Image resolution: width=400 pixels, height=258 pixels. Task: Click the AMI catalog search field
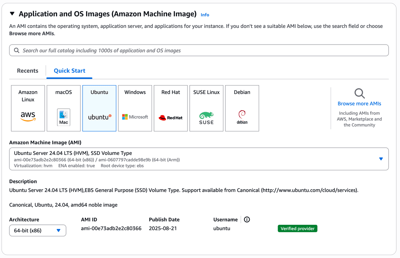[x=199, y=50]
